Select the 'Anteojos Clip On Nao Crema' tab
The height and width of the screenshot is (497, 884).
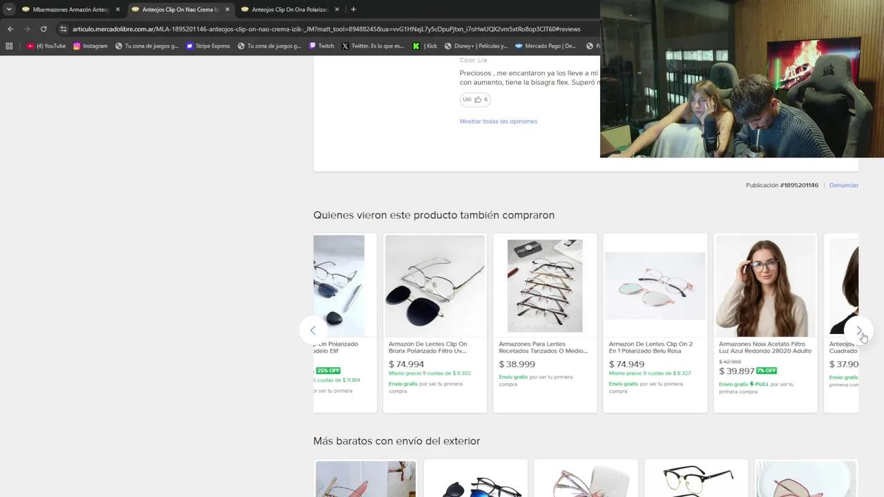[180, 10]
